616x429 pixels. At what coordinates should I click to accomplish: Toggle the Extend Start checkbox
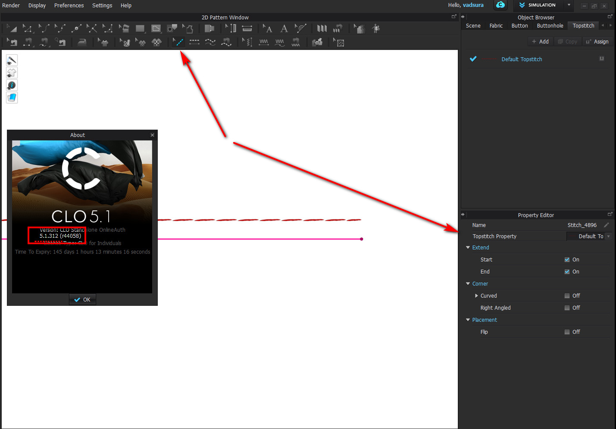567,260
